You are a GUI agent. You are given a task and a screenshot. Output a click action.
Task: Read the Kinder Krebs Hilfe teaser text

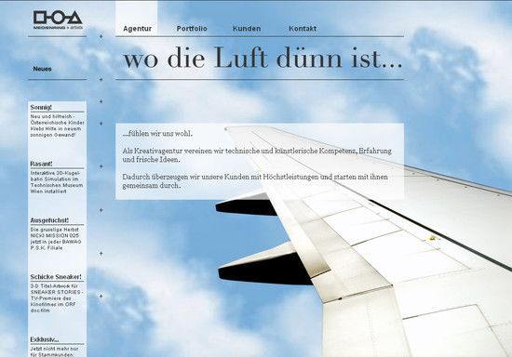tap(57, 126)
